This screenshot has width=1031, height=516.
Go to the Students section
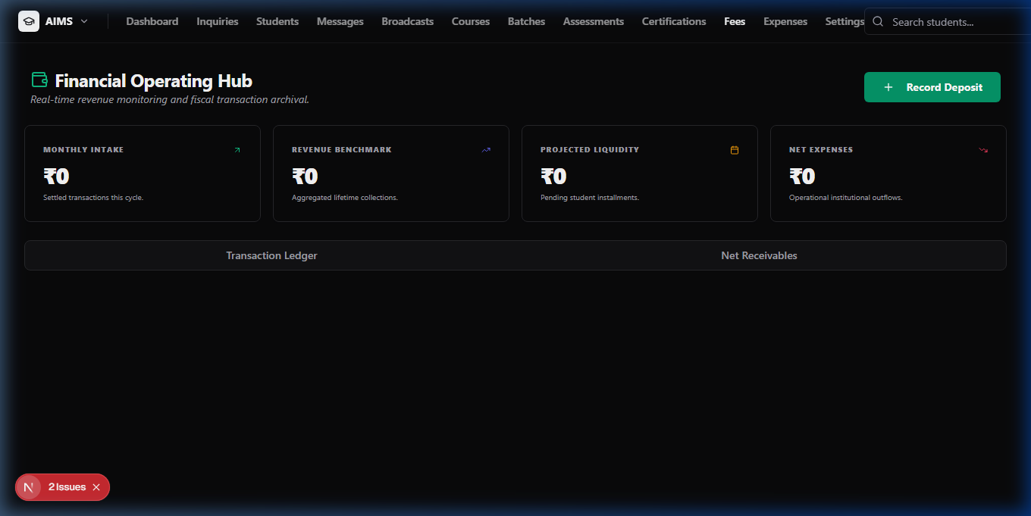coord(277,21)
